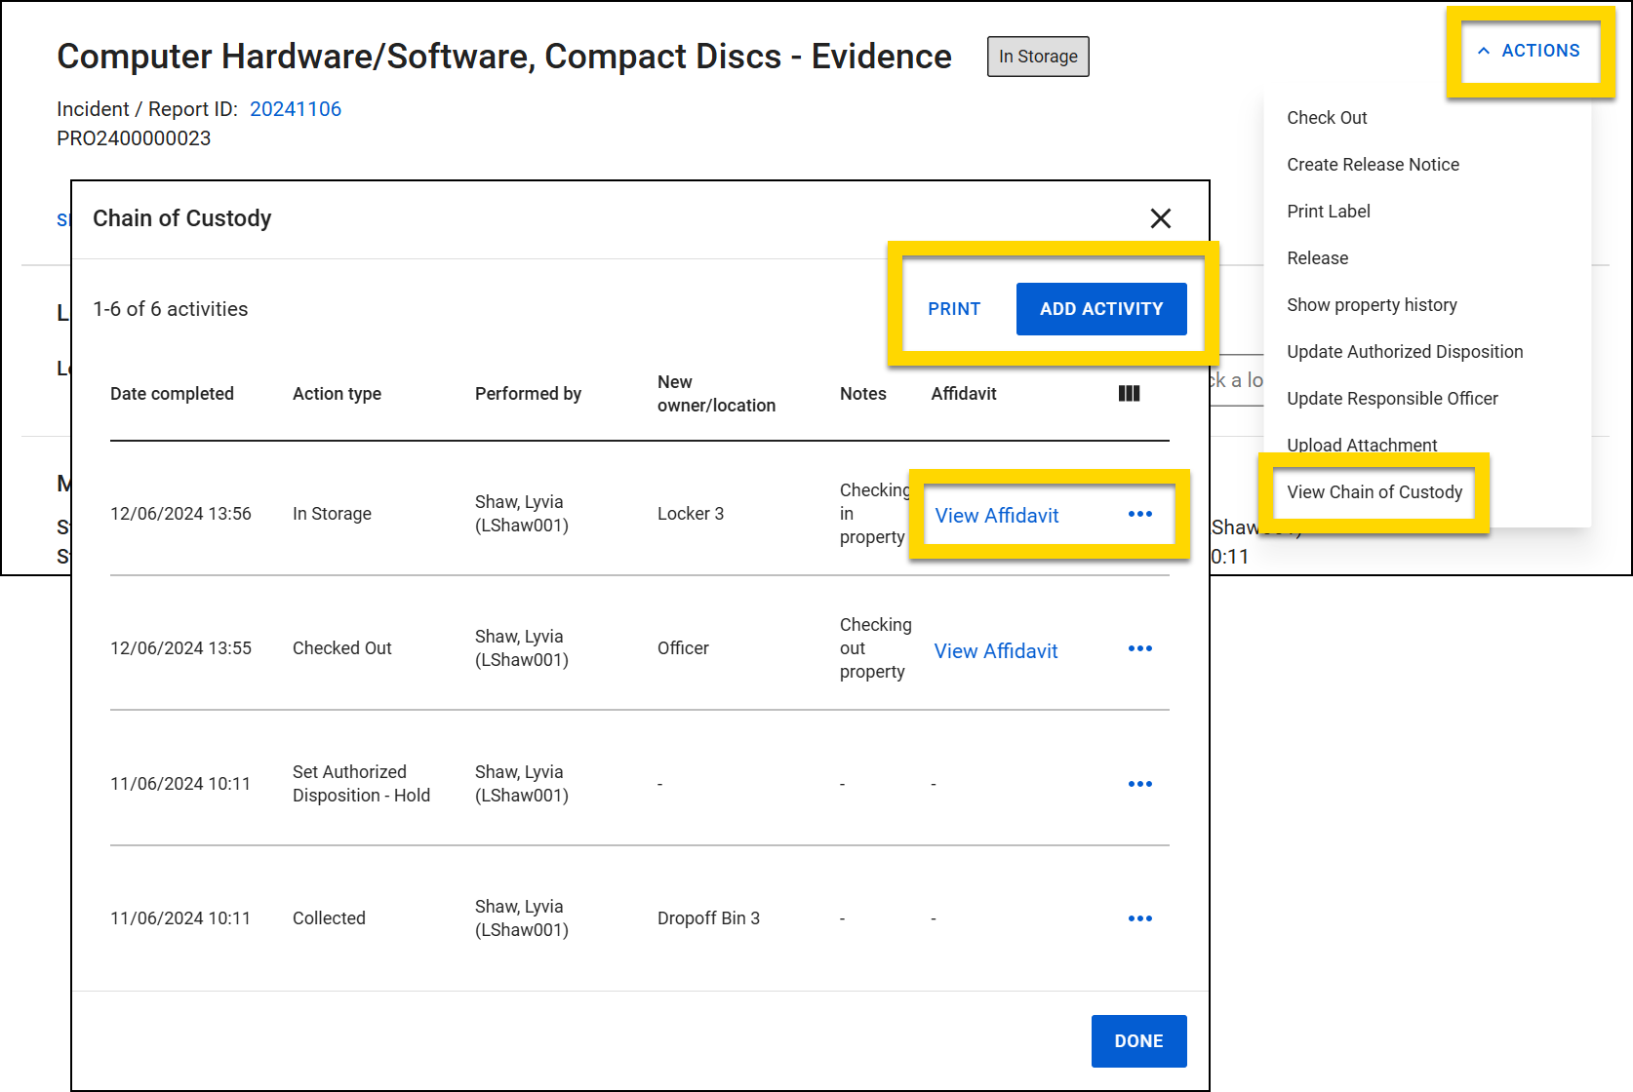The width and height of the screenshot is (1633, 1092).
Task: Close the Chain of Custody dialog
Action: click(x=1161, y=218)
